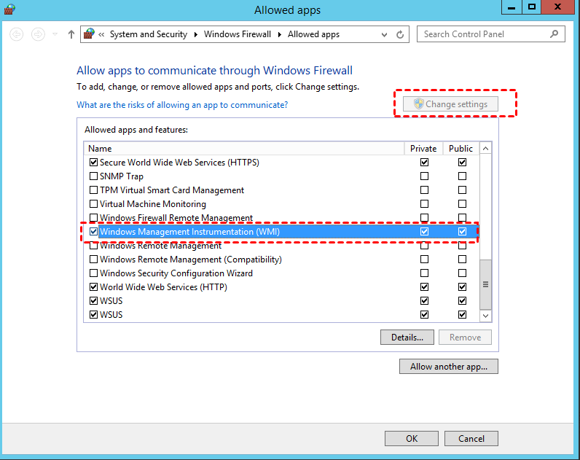Click Allowed apps breadcrumb
The height and width of the screenshot is (460, 580).
[x=313, y=34]
